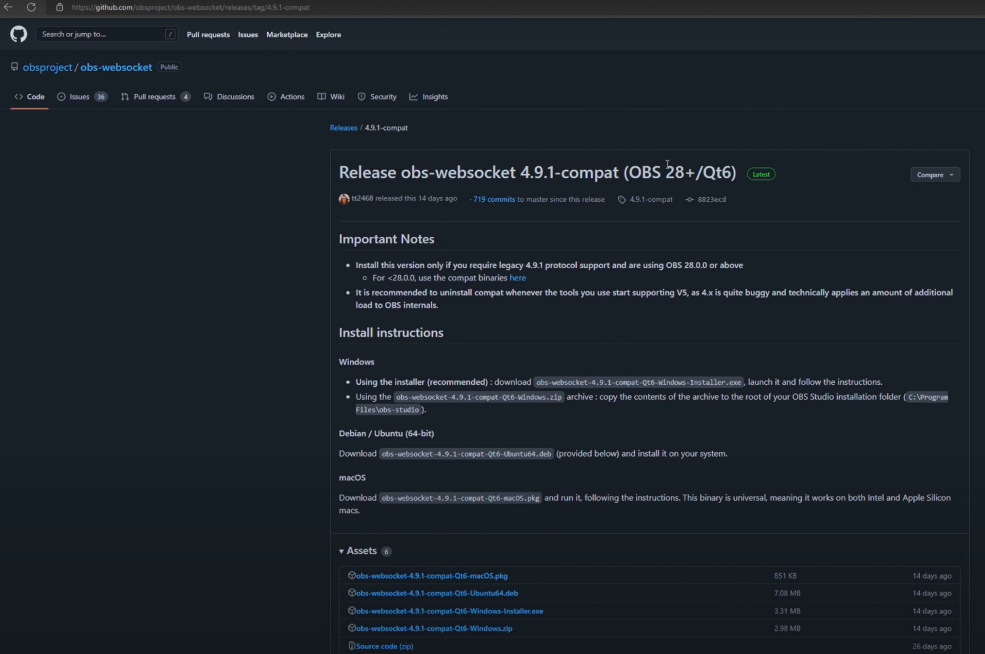985x654 pixels.
Task: Switch to the Pull requests repo tab
Action: pos(154,97)
